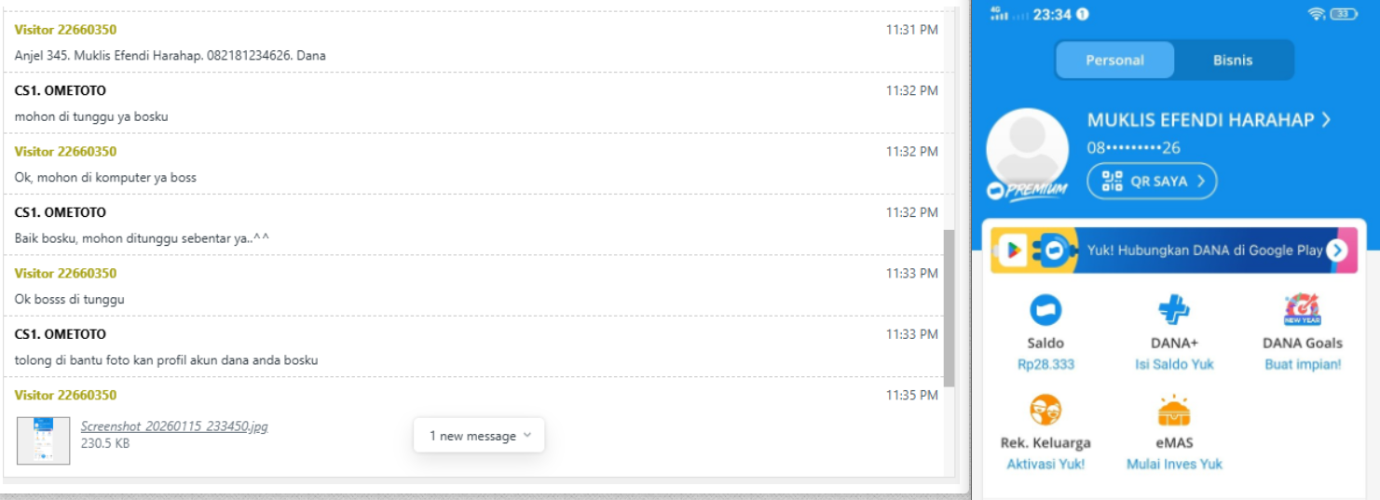
Task: Open the DANA Goals icon
Action: 1302,310
